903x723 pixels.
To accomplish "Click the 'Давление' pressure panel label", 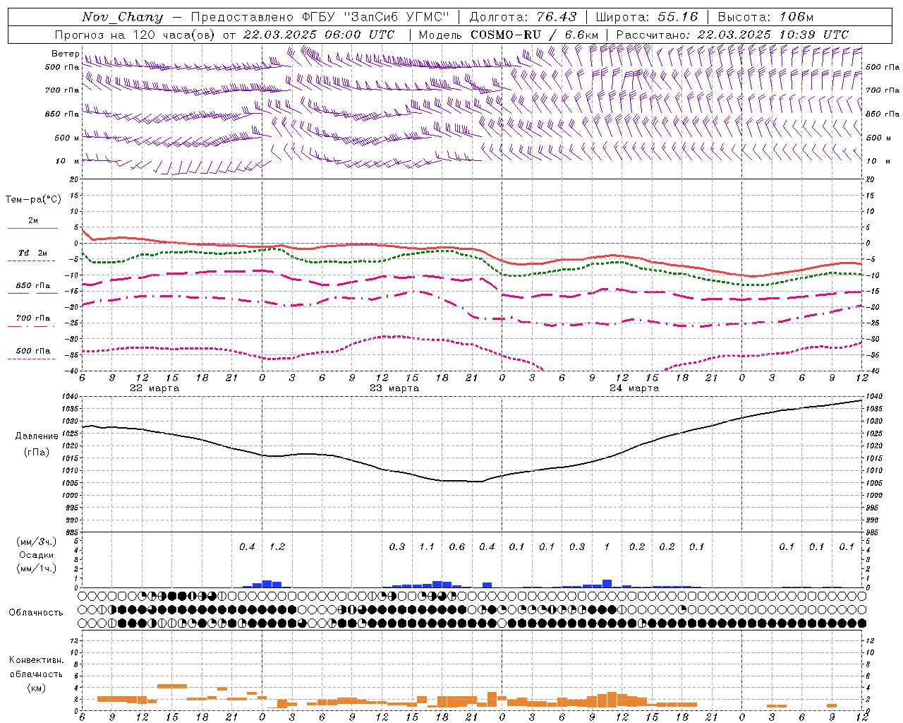I will (37, 436).
